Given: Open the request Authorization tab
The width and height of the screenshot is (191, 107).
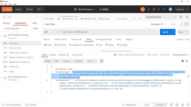Looking at the screenshot, I should (x=61, y=39).
